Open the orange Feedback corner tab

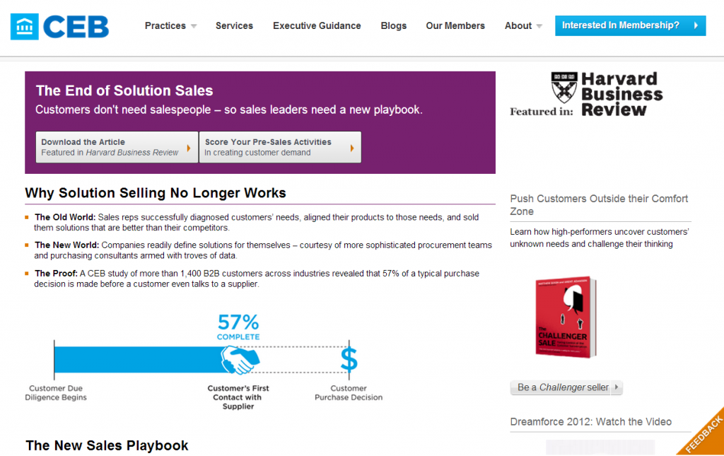703,434
